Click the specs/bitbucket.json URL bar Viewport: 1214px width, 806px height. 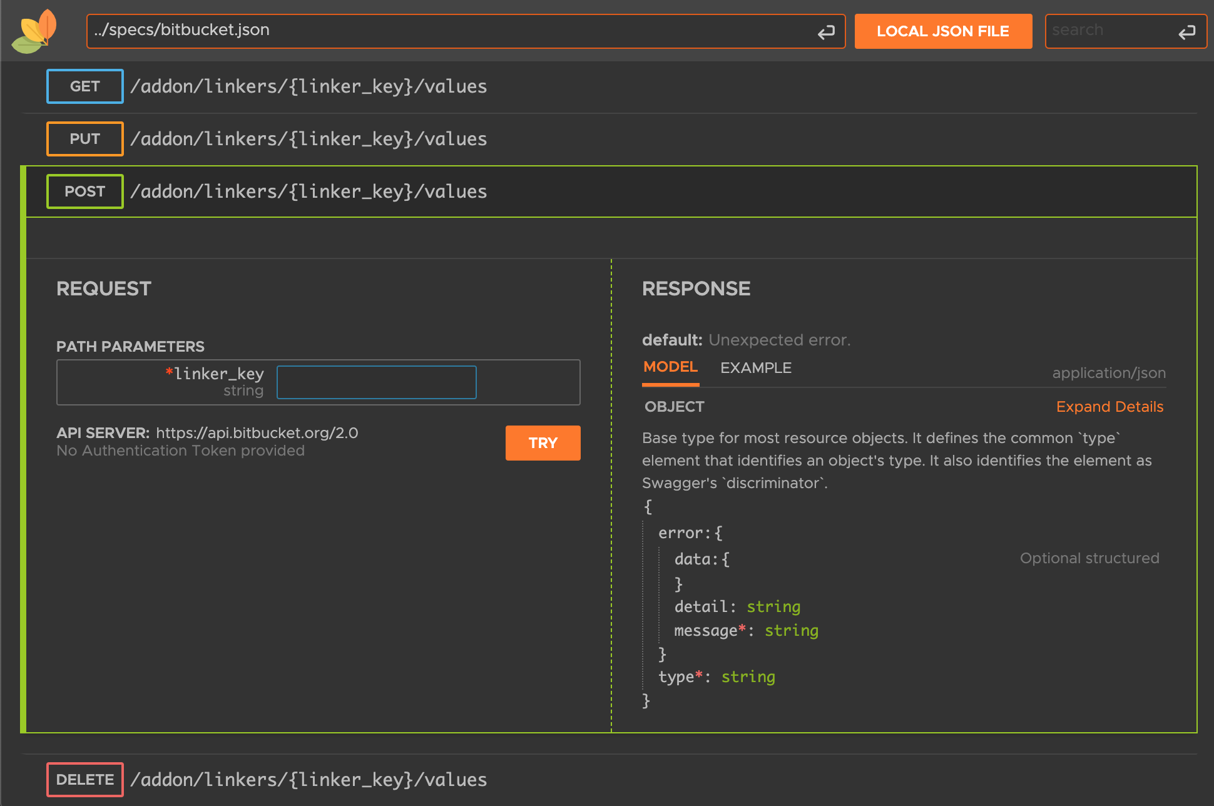pos(459,29)
